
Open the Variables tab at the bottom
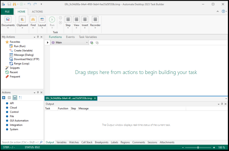pyautogui.click(x=61, y=142)
